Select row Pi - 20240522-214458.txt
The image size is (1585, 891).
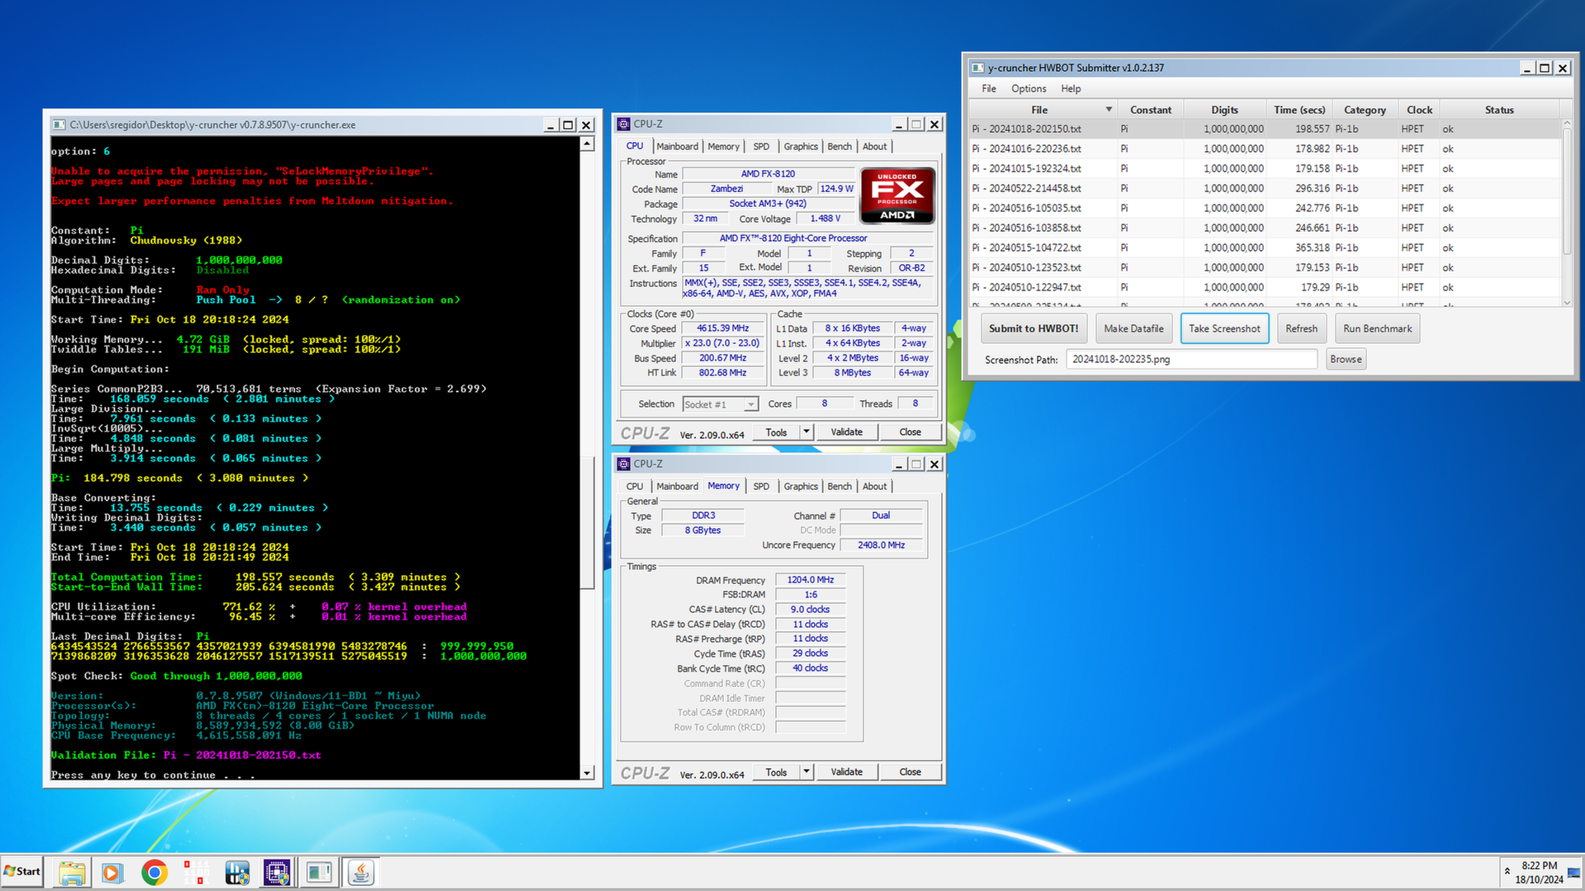click(x=1265, y=188)
